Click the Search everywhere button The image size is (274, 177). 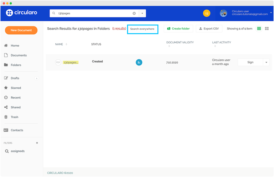point(142,29)
